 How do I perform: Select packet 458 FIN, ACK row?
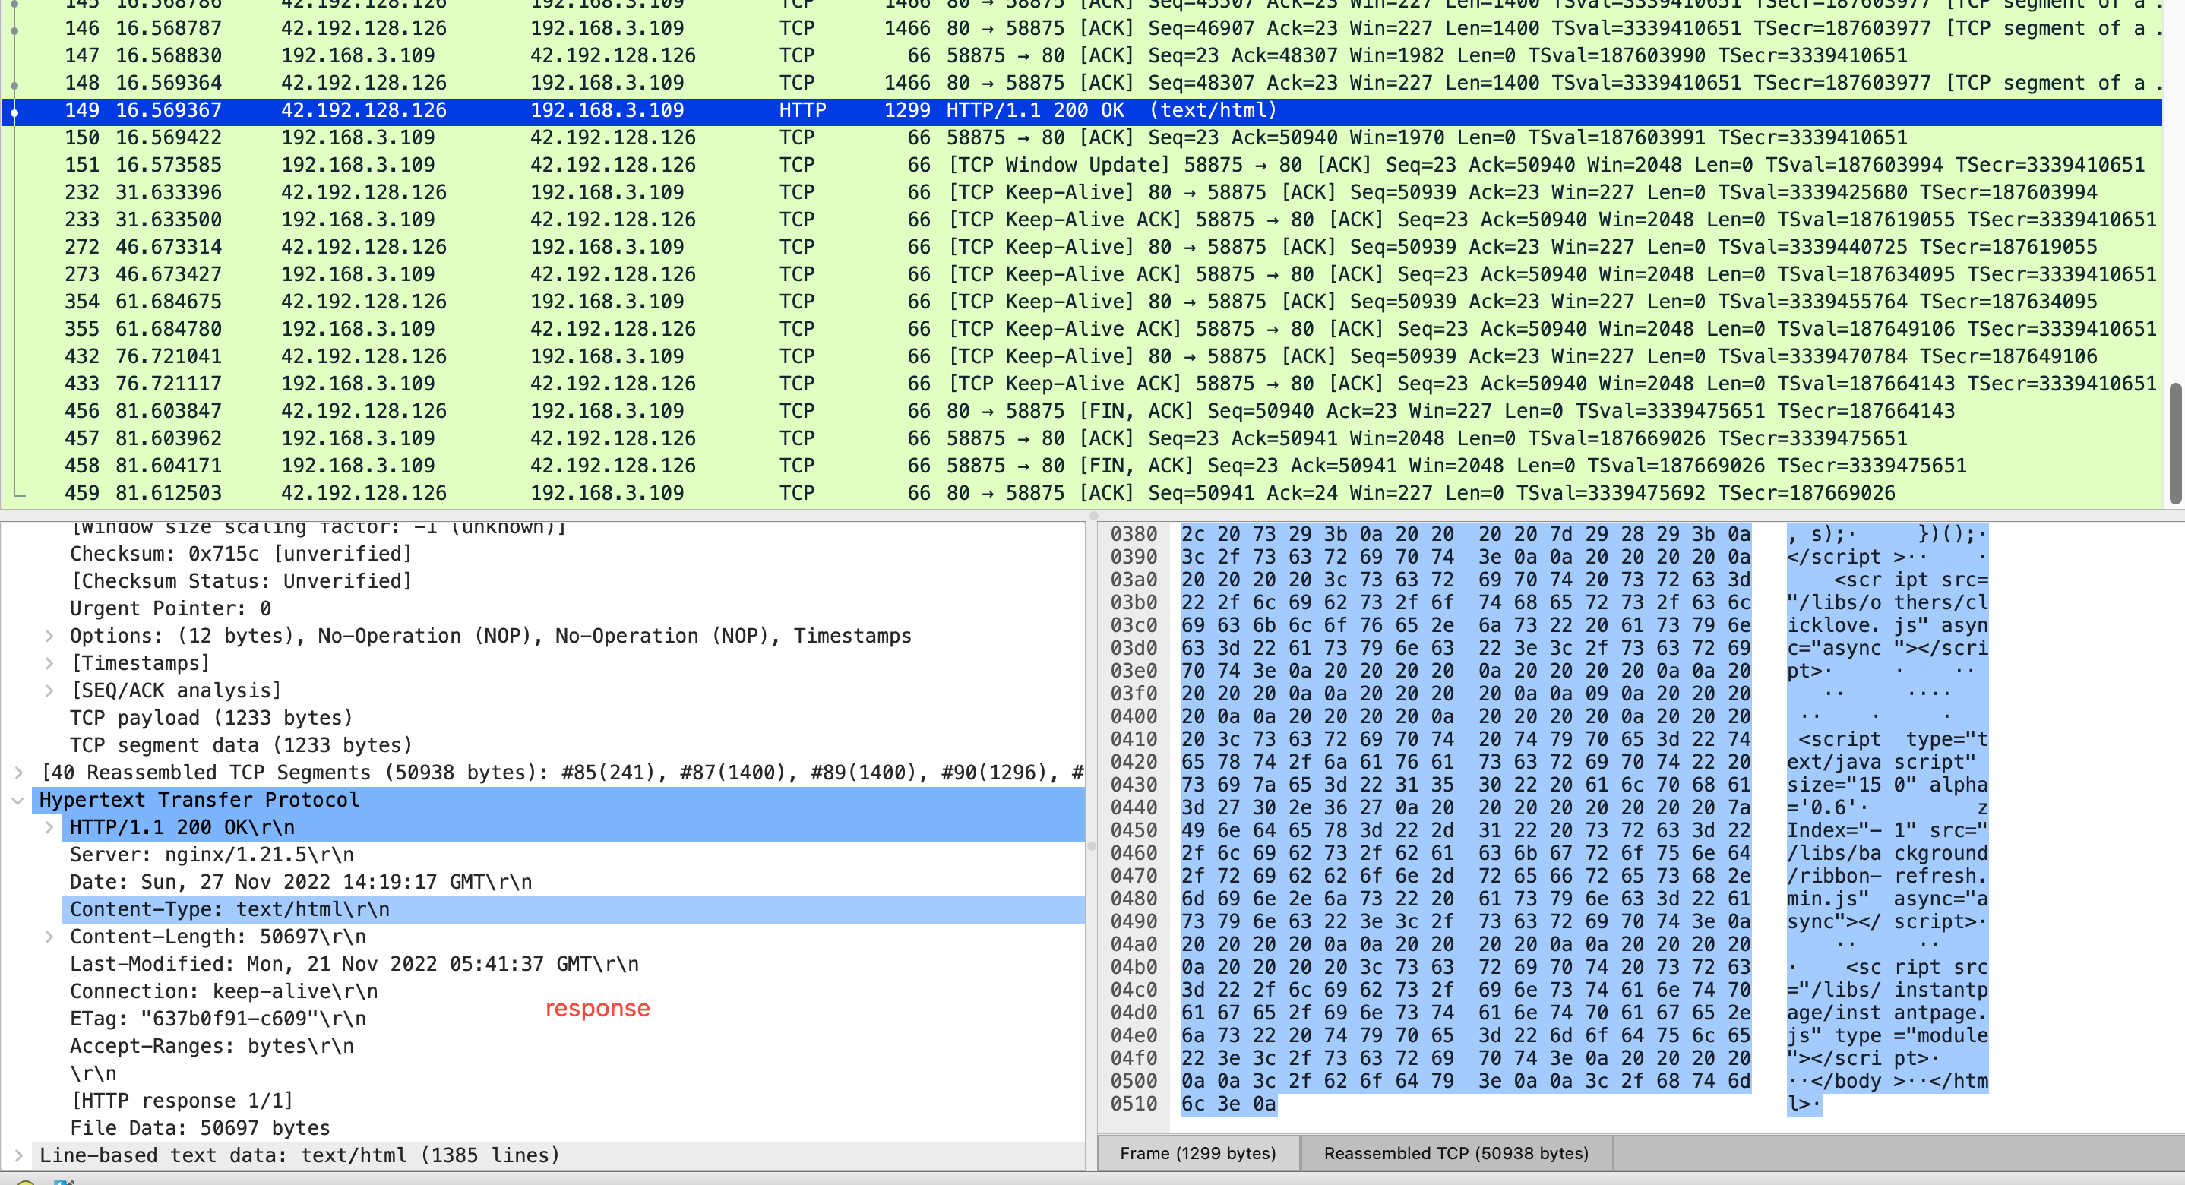point(1081,466)
